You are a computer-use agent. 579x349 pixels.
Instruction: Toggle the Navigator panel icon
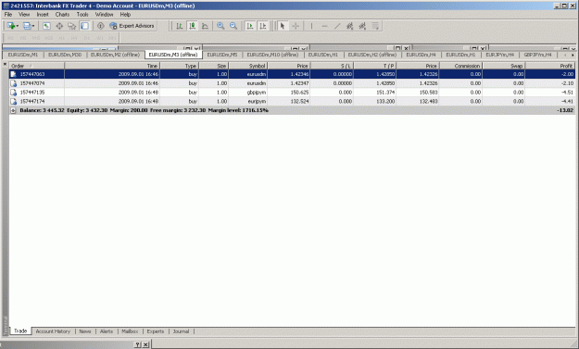(x=72, y=26)
